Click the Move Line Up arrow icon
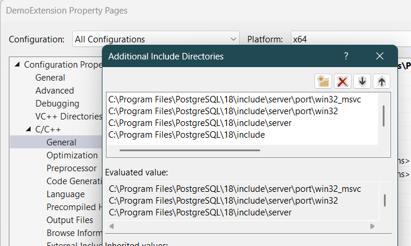This screenshot has width=411, height=246. click(382, 81)
